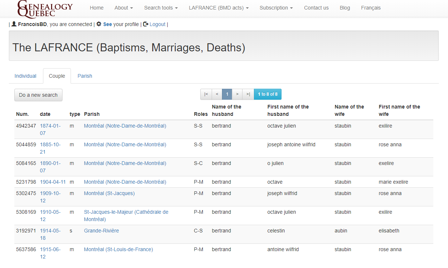Open record dated 1874-01-07
This screenshot has width=448, height=268.
(x=50, y=129)
